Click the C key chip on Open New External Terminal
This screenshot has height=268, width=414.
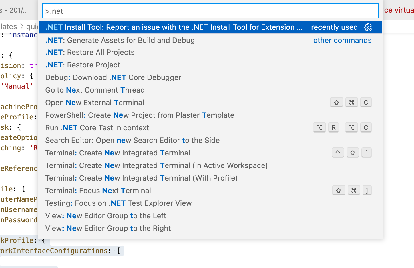tap(366, 102)
